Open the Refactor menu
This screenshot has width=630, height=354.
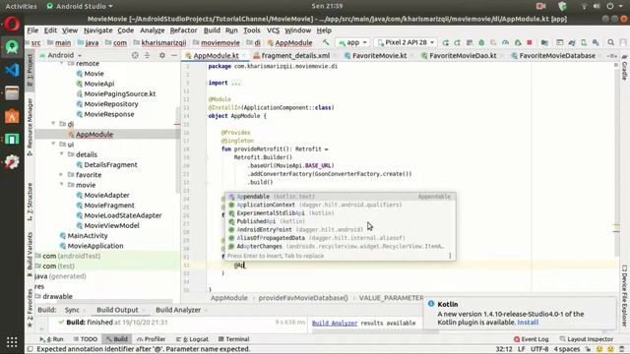[x=184, y=30]
